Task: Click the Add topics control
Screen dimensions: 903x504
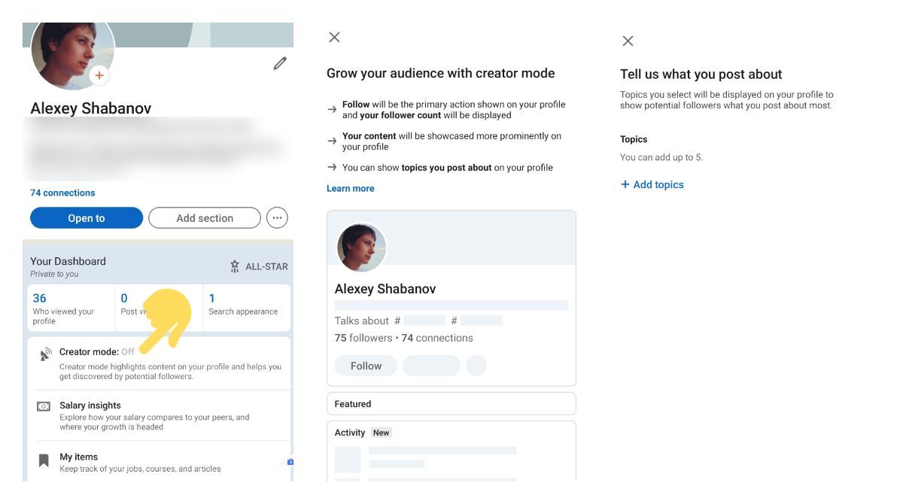Action: pyautogui.click(x=652, y=184)
